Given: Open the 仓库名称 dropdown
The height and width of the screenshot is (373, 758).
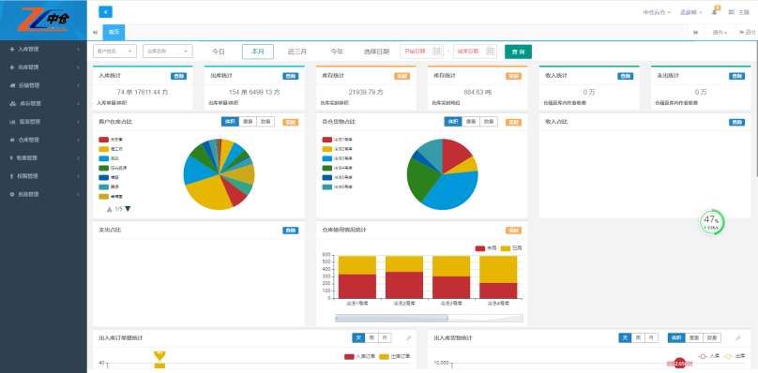Looking at the screenshot, I should [168, 52].
